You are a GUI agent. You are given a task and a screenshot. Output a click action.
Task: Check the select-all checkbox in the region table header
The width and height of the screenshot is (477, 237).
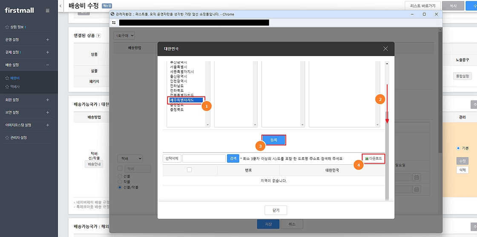190,170
